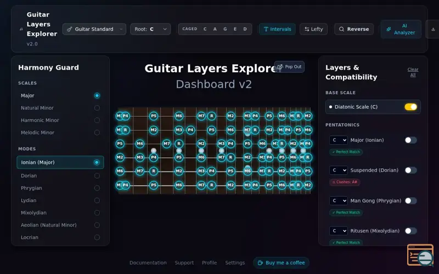Open key dropdown for Major (Ionian)
The width and height of the screenshot is (439, 274).
pos(339,140)
